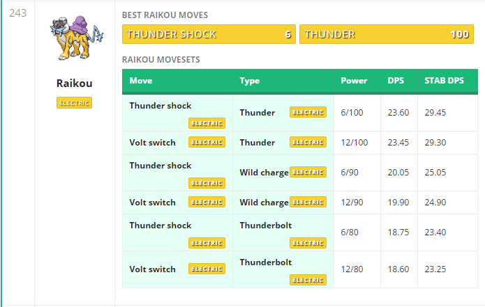The width and height of the screenshot is (485, 307).
Task: Click Wild charge in the 12/90 row
Action: (x=264, y=203)
